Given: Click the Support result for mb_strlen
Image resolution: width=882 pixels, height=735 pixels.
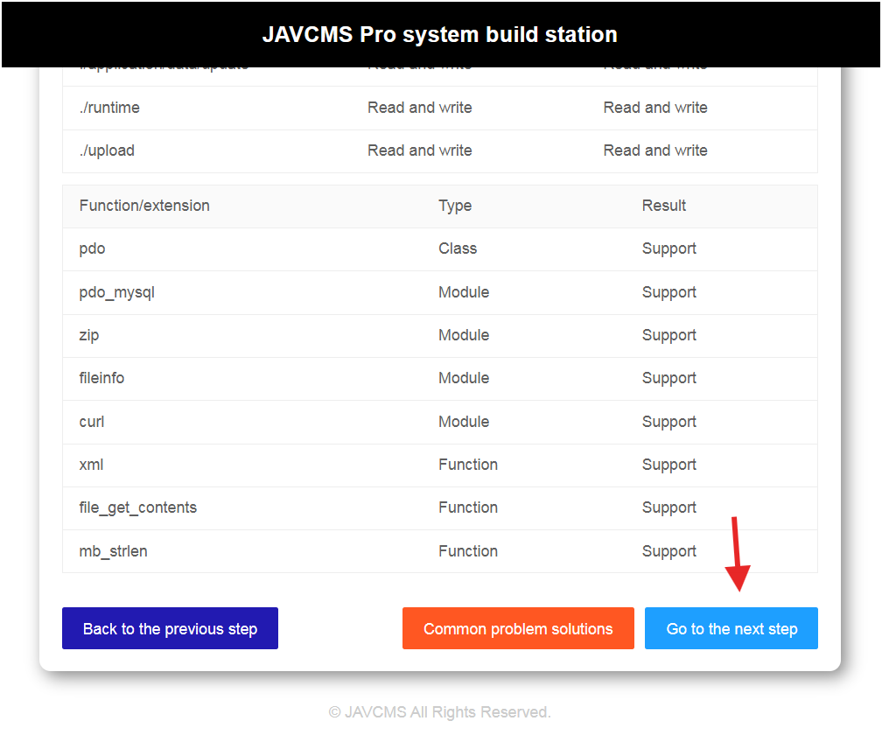Looking at the screenshot, I should pyautogui.click(x=669, y=551).
